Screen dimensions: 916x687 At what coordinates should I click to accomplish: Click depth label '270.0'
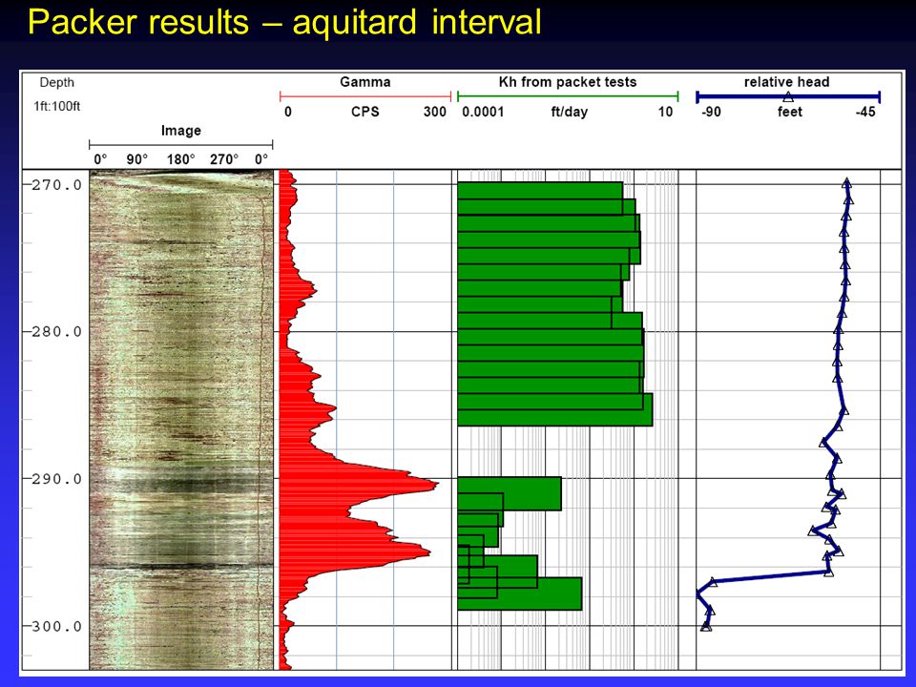pos(56,185)
